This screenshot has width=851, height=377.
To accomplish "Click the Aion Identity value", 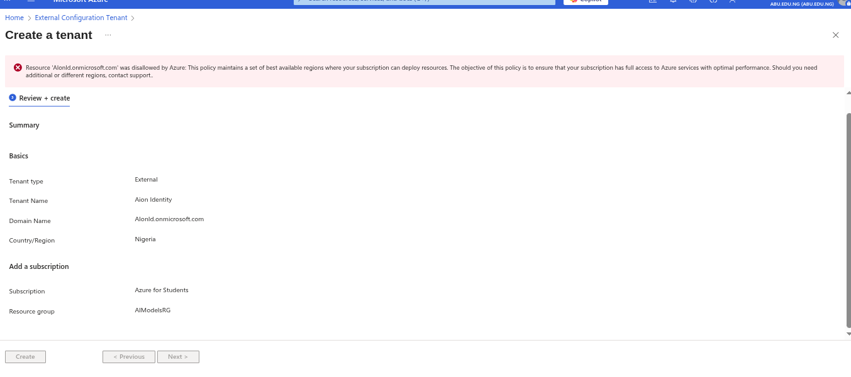I will (x=153, y=200).
